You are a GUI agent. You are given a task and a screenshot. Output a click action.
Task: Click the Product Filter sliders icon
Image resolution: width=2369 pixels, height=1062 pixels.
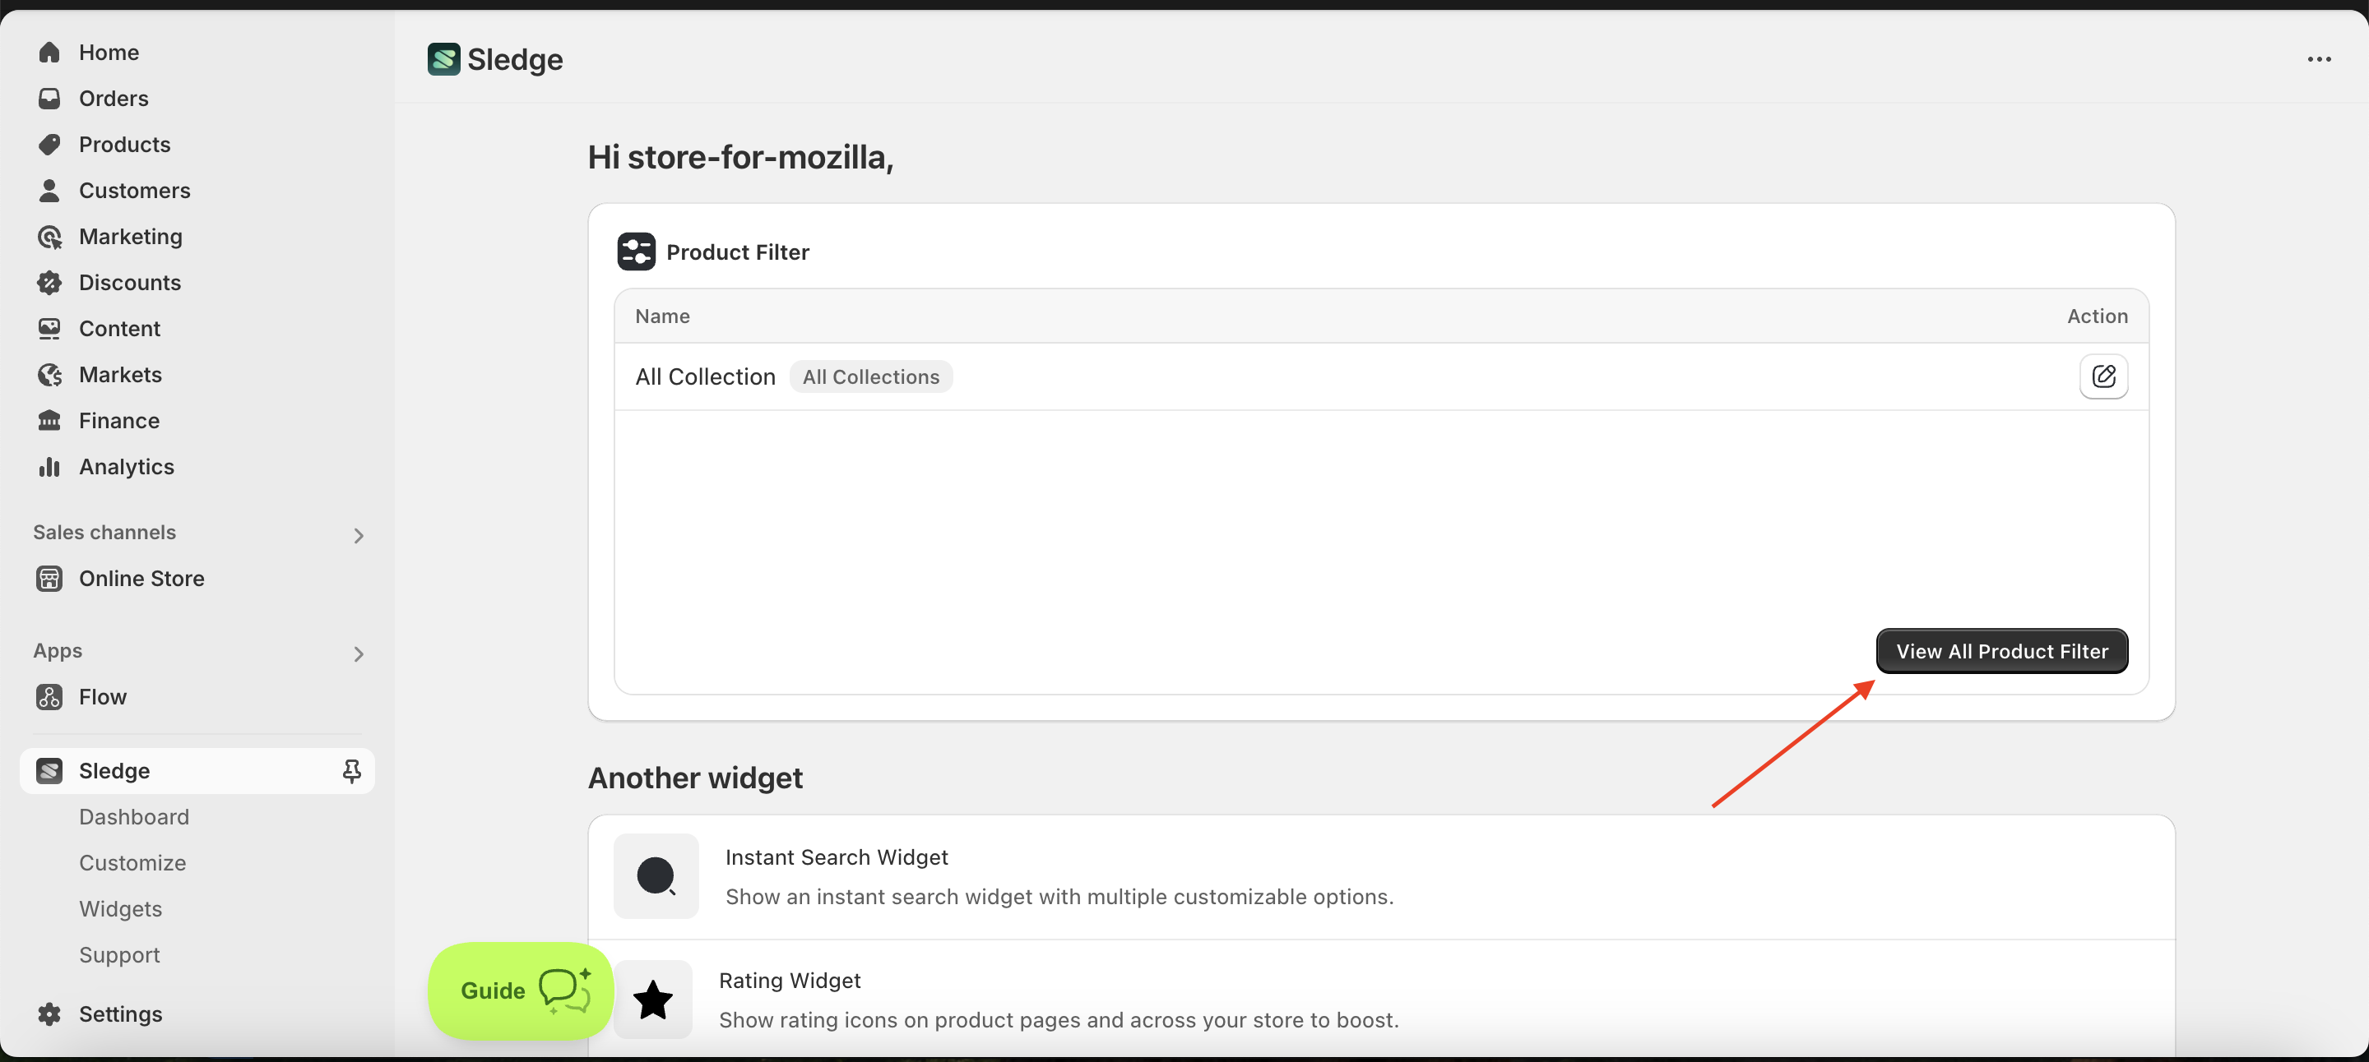tap(637, 252)
